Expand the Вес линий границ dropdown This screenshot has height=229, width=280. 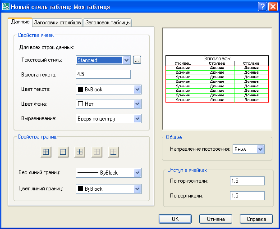point(137,173)
